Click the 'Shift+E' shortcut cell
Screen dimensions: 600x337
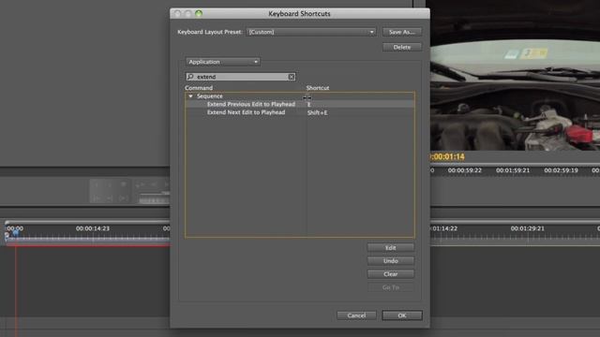tap(317, 112)
